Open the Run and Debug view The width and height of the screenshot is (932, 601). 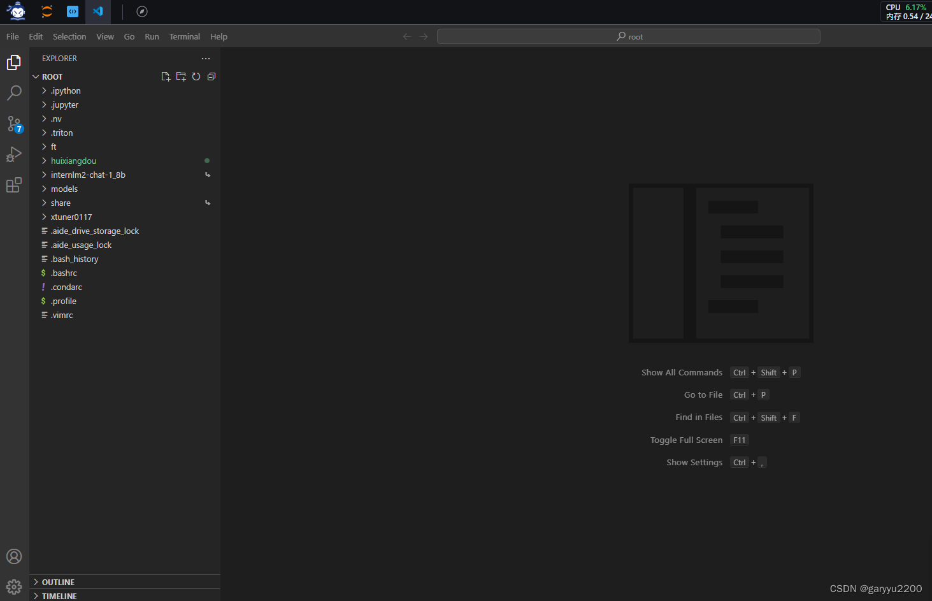[x=14, y=154]
